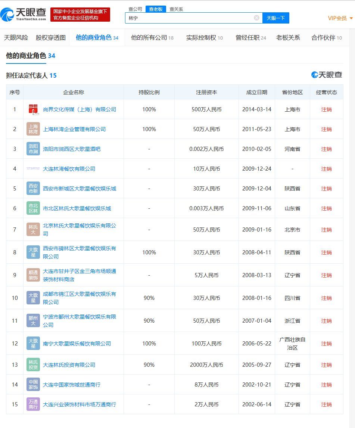Viewport: 355px width, 428px height.
Task: Click the 顺通装饰 company avatar icon
Action: coord(33,275)
